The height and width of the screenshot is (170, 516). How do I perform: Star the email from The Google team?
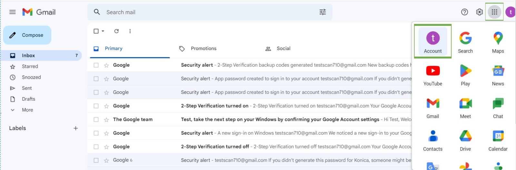tap(106, 120)
